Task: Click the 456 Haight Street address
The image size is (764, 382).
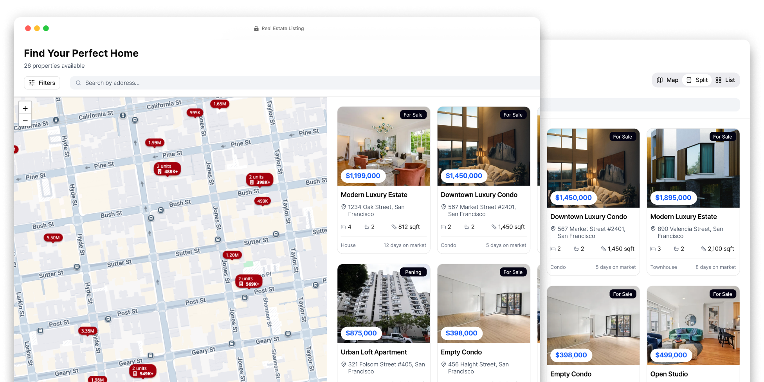Action: tap(478, 368)
